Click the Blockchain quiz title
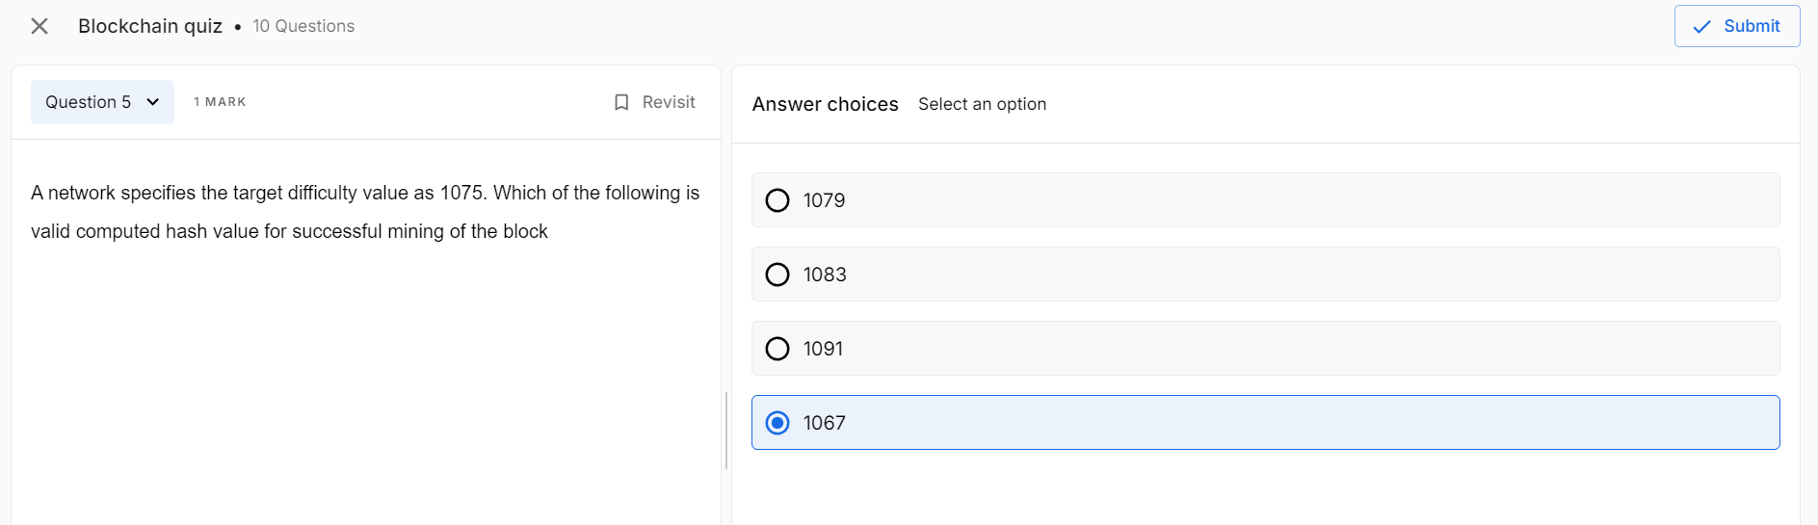This screenshot has width=1818, height=525. (x=150, y=26)
